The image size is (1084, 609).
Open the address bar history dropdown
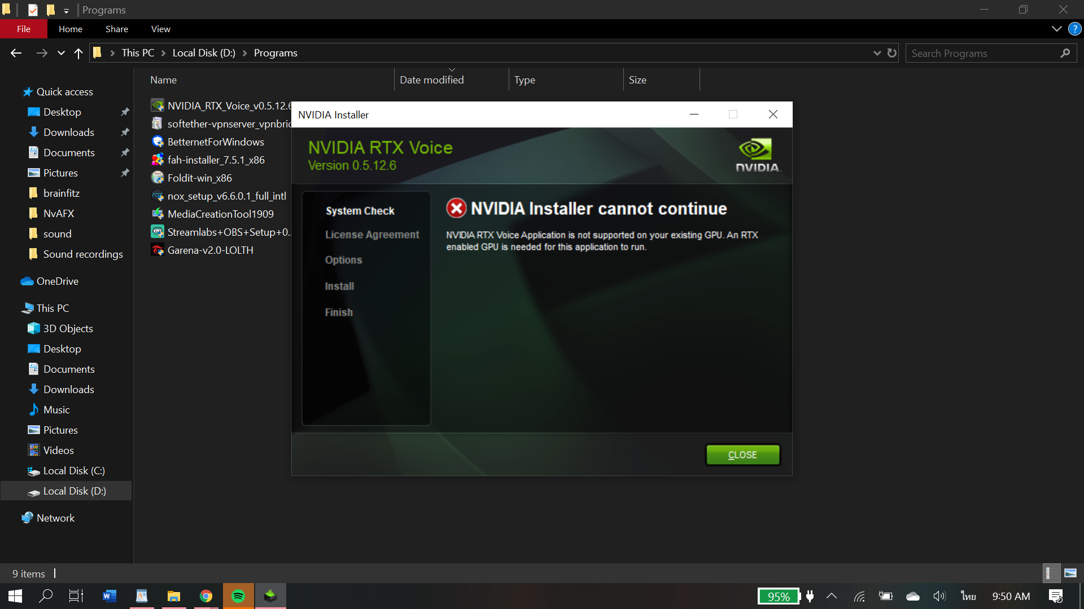pos(877,53)
